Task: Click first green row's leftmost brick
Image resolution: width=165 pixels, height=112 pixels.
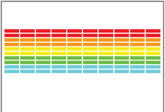Action: (12, 58)
